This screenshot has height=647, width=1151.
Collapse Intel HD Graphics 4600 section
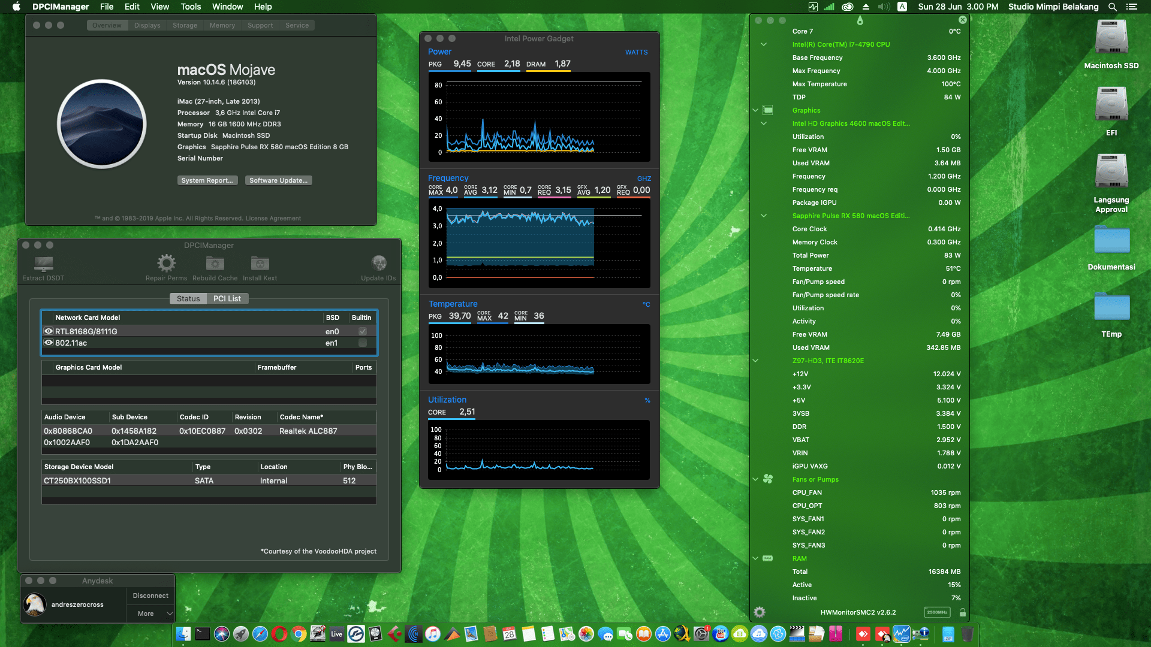pos(764,123)
